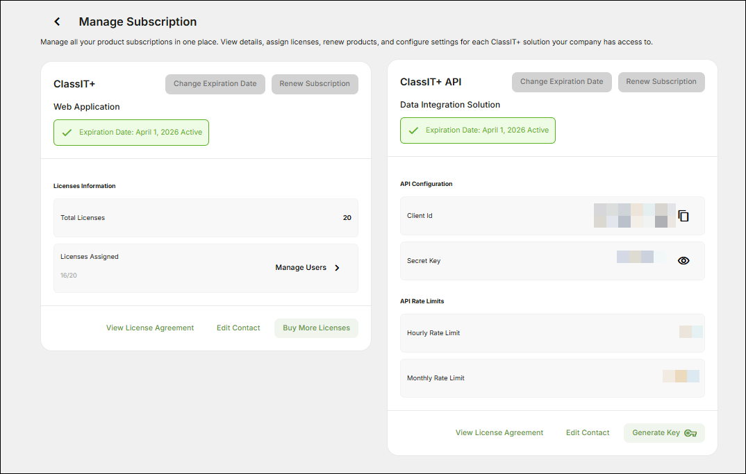Screen dimensions: 746x474
Task: Click the chevron beside Manage Users
Action: click(336, 267)
